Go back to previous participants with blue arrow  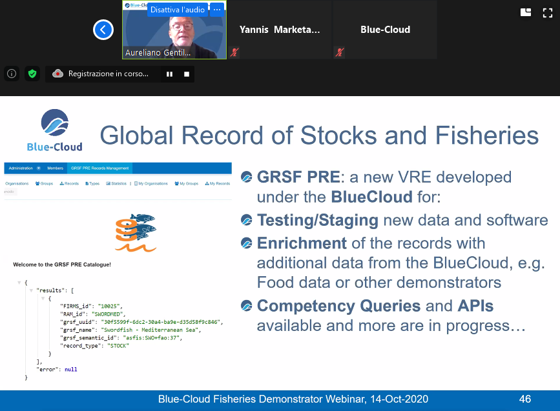[x=103, y=30]
